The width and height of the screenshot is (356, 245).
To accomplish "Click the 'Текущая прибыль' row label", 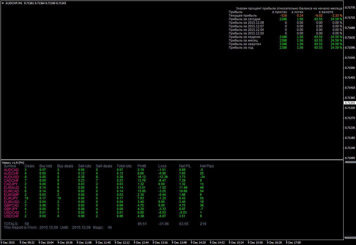I will tap(243, 16).
